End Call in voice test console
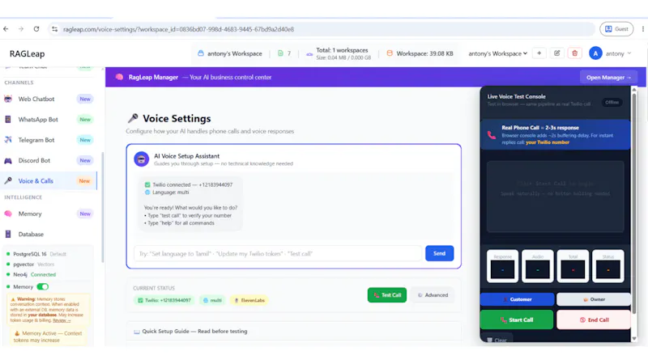Viewport: 648px width, 364px height. click(x=594, y=320)
